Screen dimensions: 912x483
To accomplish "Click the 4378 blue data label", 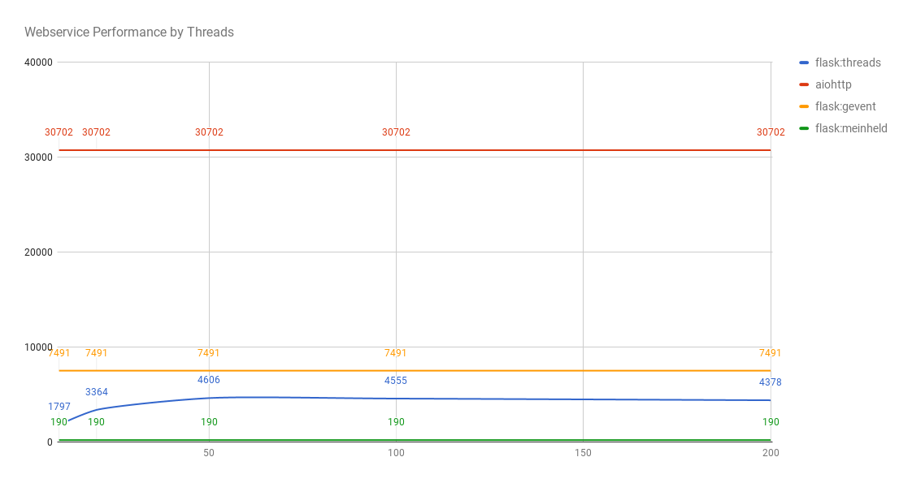I will coord(771,382).
